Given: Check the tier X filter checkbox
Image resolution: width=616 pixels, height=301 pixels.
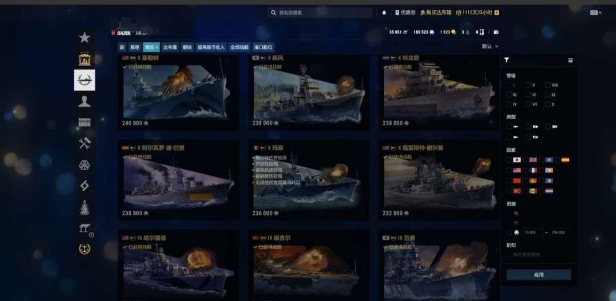Looking at the screenshot, I should (x=548, y=105).
